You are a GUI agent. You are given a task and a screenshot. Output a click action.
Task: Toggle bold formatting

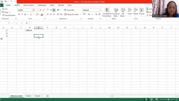[x=19, y=14]
